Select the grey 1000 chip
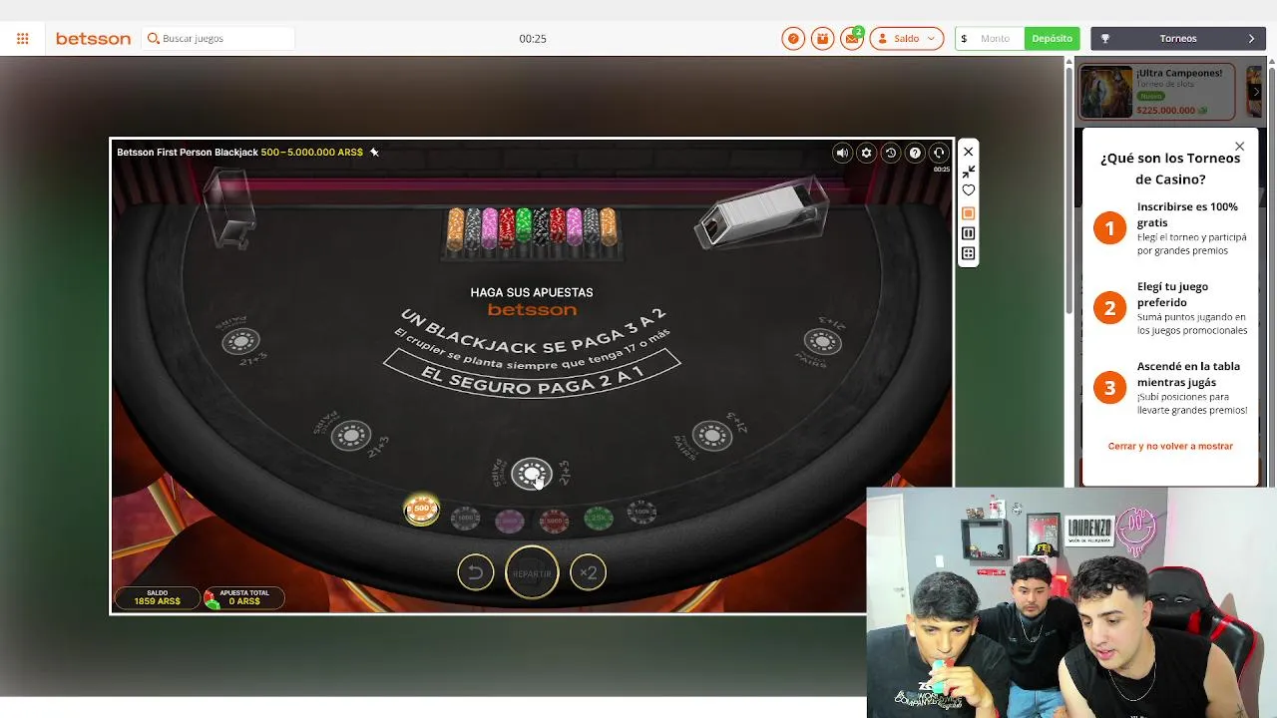 click(x=465, y=517)
